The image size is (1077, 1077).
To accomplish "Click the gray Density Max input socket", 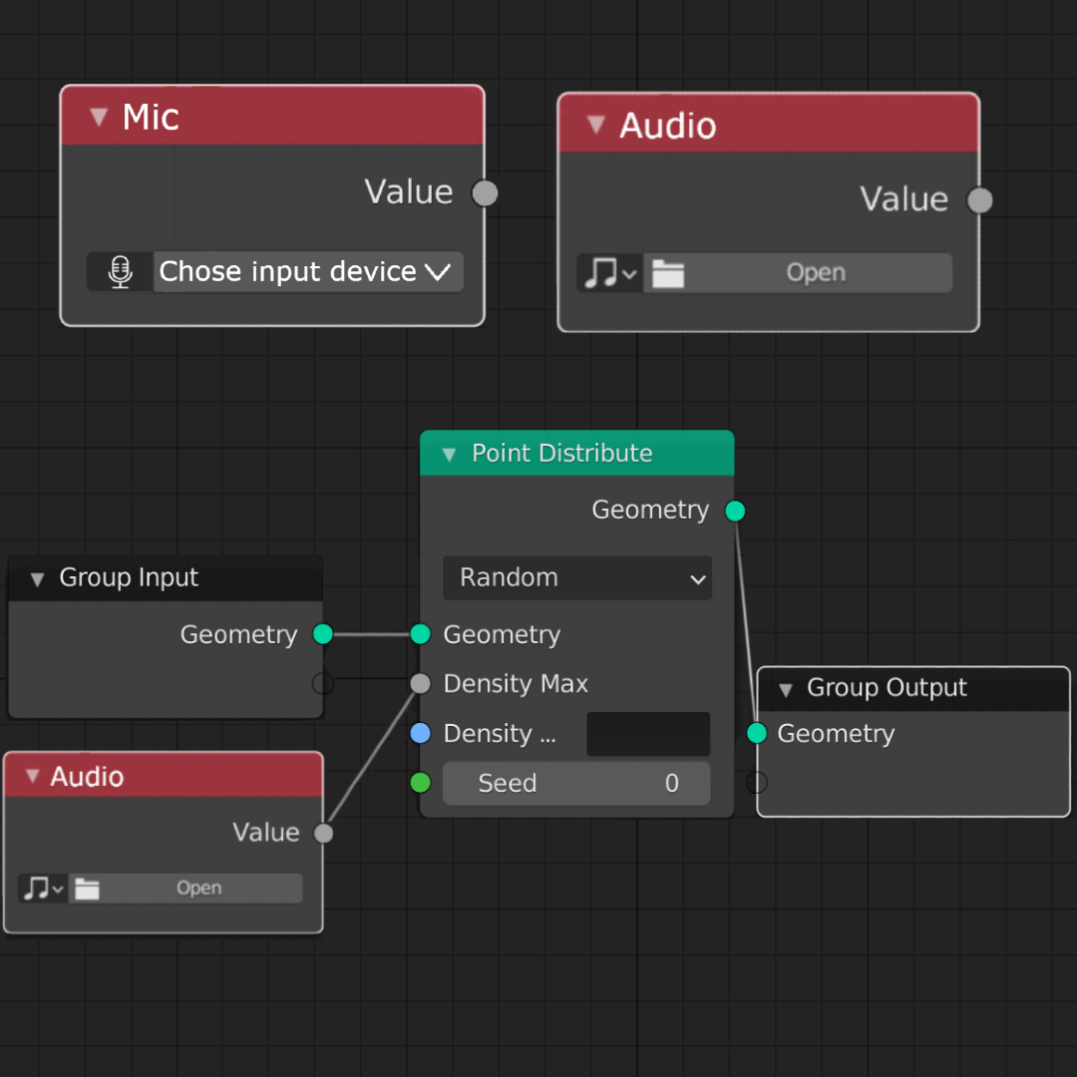I will 421,683.
